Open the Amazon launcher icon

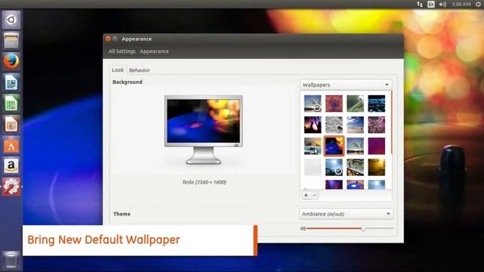tap(11, 166)
